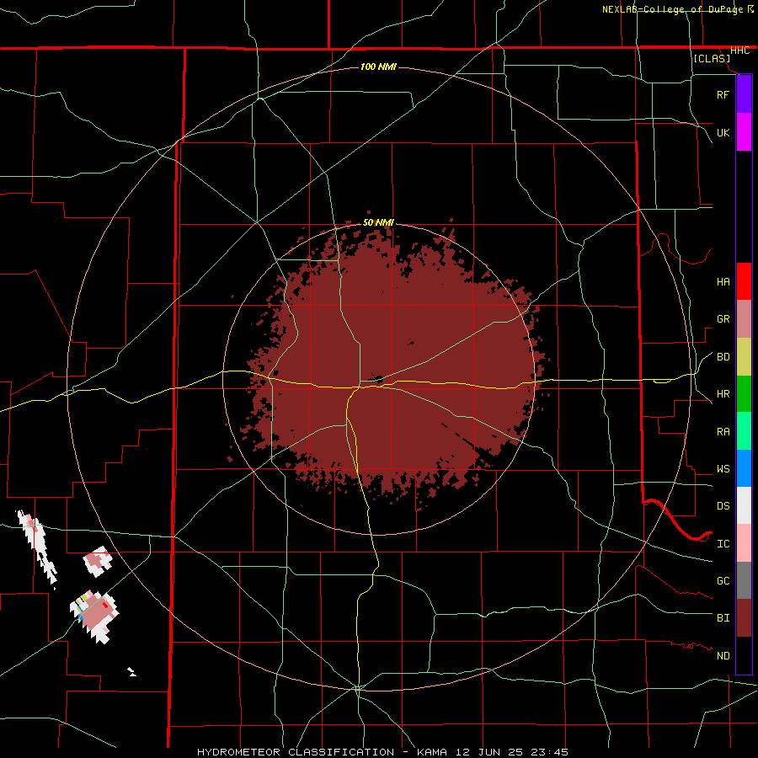This screenshot has width=758, height=758.
Task: Click the UK legend label
Action: click(x=723, y=132)
